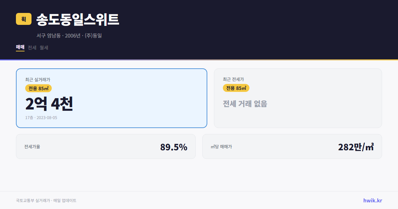
Task: Open the 전세 tab
Action: pos(31,47)
